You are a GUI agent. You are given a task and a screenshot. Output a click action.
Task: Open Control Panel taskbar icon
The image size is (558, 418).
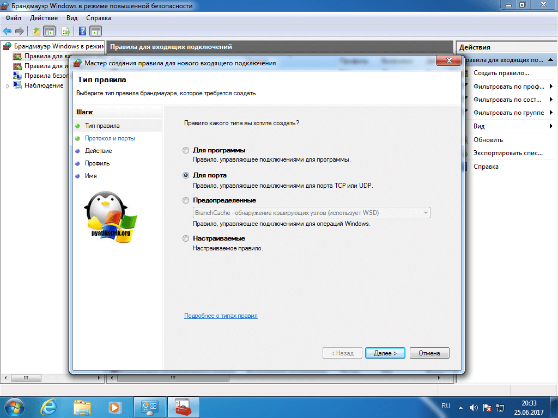click(149, 407)
